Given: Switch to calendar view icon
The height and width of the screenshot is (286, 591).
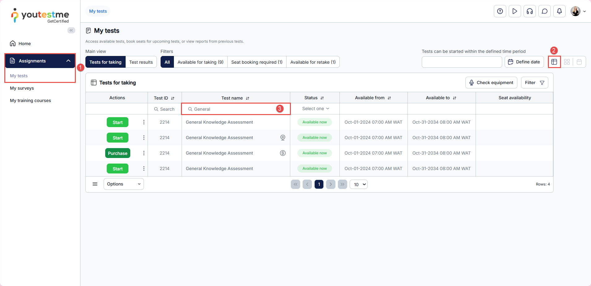Looking at the screenshot, I should 579,62.
